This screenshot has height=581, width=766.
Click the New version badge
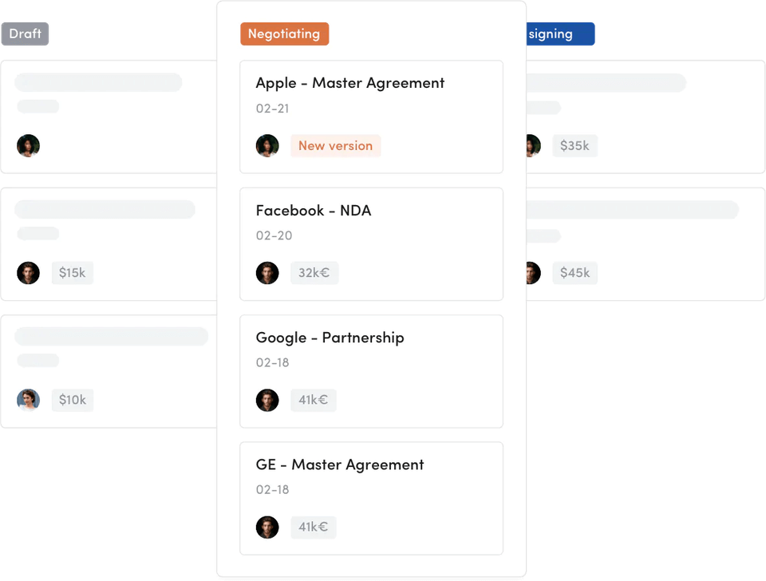point(335,146)
